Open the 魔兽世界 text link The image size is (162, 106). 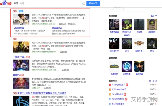pyautogui.click(x=114, y=74)
